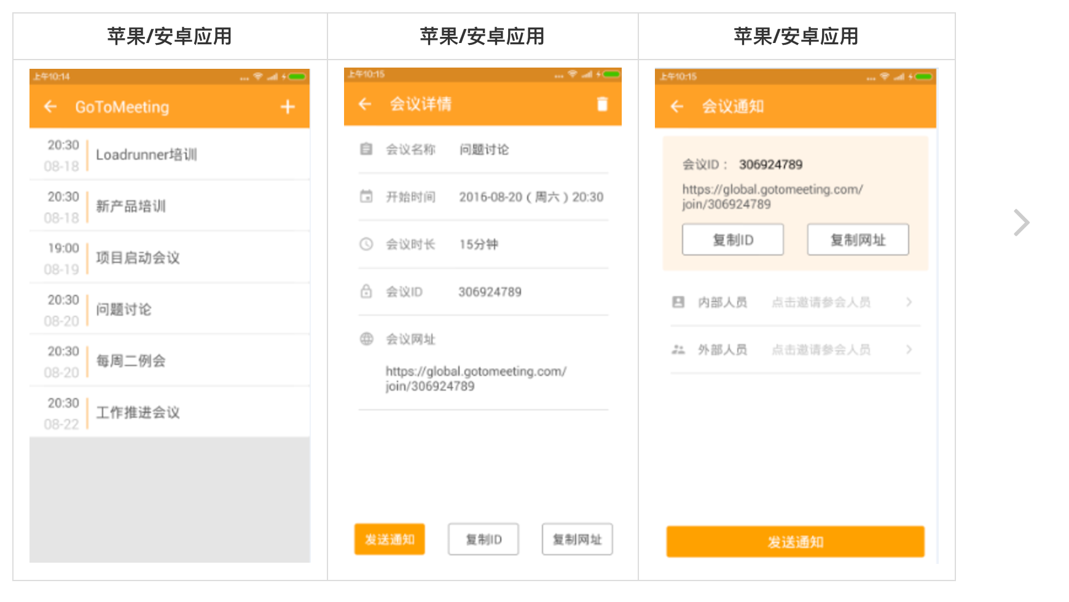
Task: Open the 新产品培训 meeting
Action: pos(170,206)
